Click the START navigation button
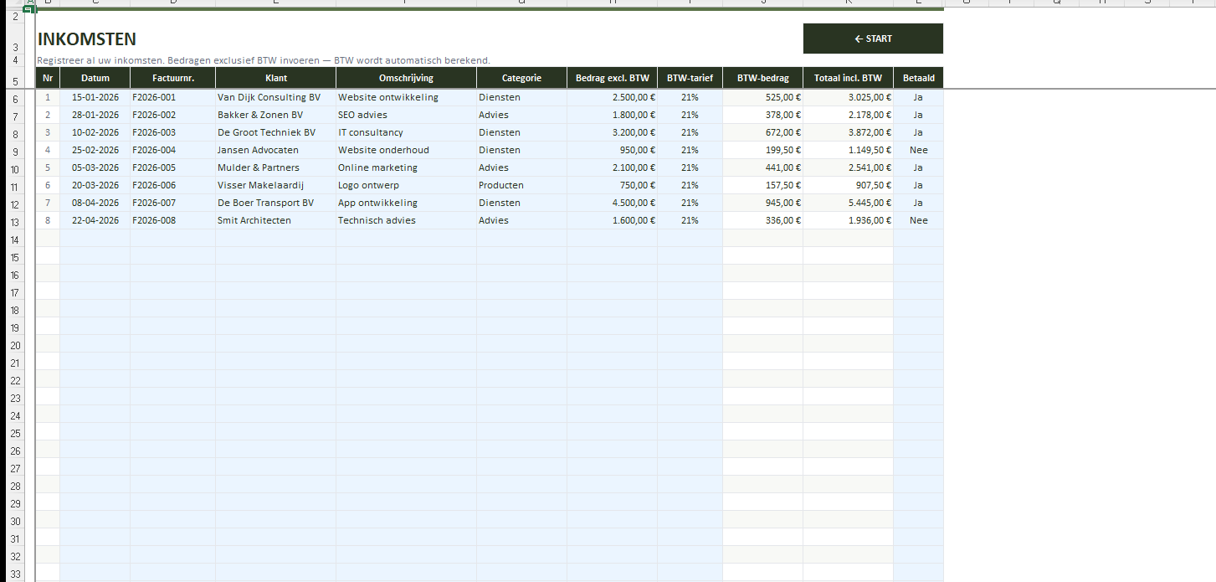 [x=872, y=39]
